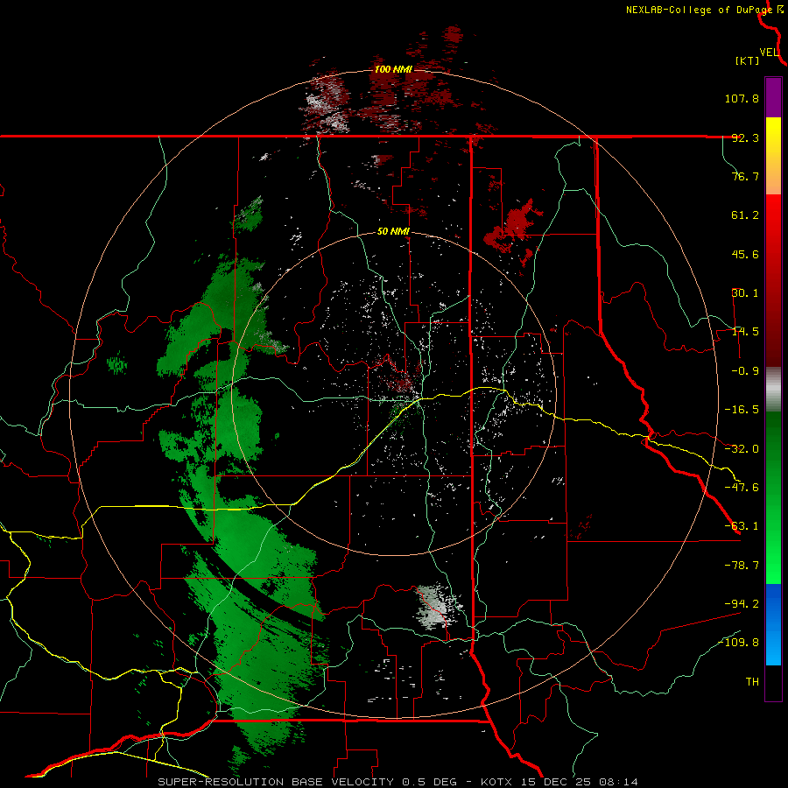Click the -109.8 scale value
Screen dimensions: 788x788
[738, 643]
